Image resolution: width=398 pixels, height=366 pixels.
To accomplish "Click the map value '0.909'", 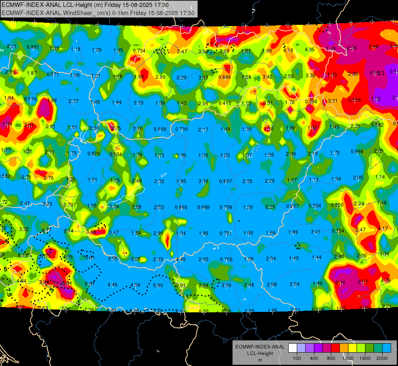I will [318, 309].
